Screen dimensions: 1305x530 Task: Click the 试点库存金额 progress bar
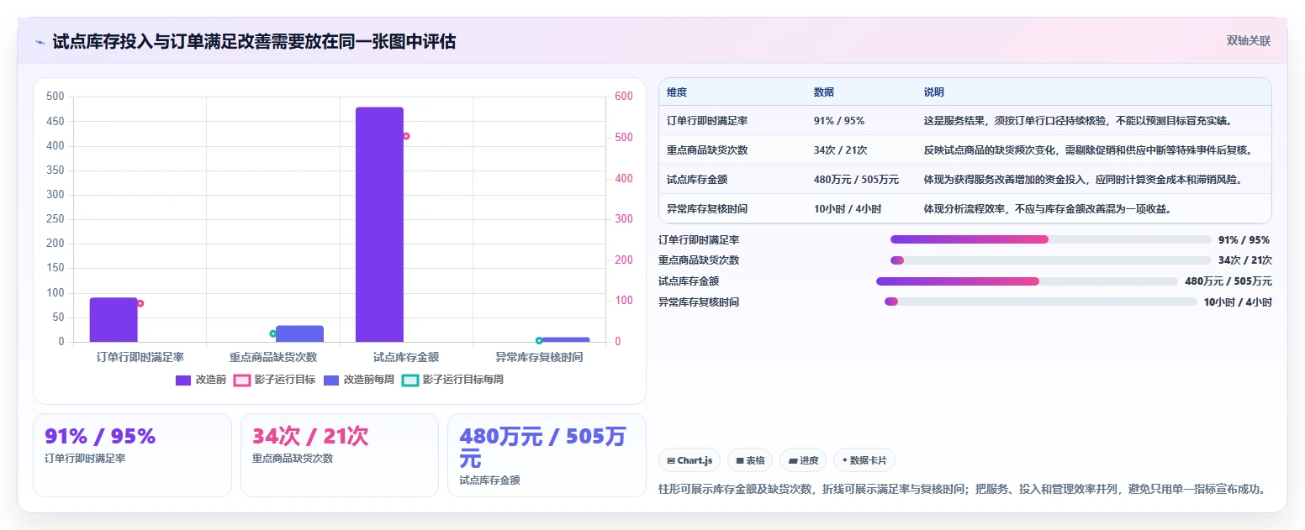(x=1027, y=281)
